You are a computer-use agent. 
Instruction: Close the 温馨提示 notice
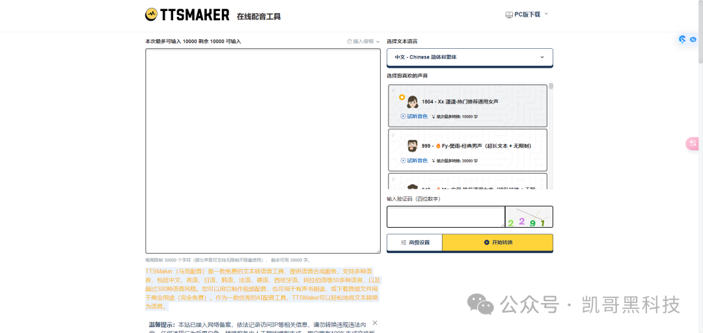tap(375, 323)
